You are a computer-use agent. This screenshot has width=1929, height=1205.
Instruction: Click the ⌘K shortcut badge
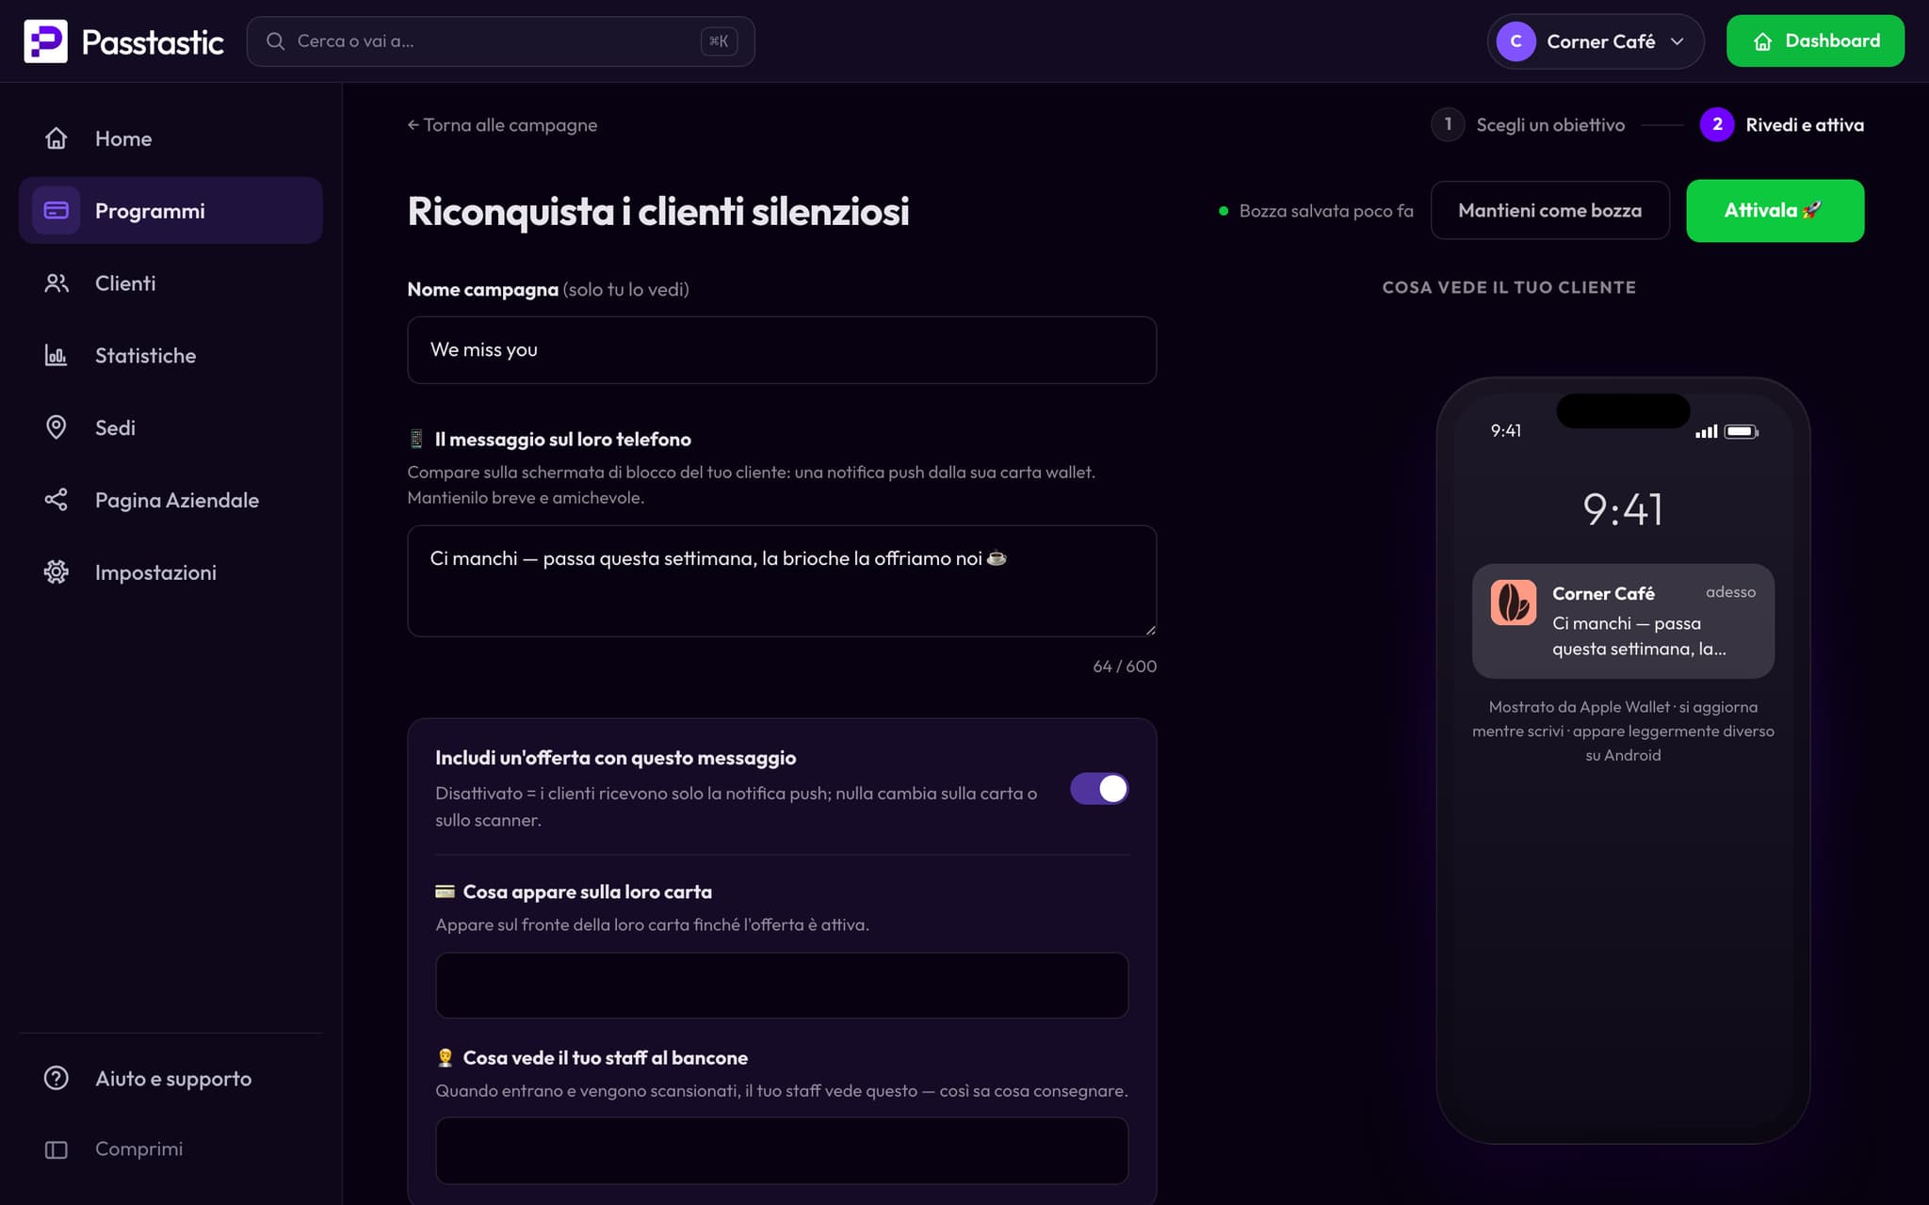point(719,41)
